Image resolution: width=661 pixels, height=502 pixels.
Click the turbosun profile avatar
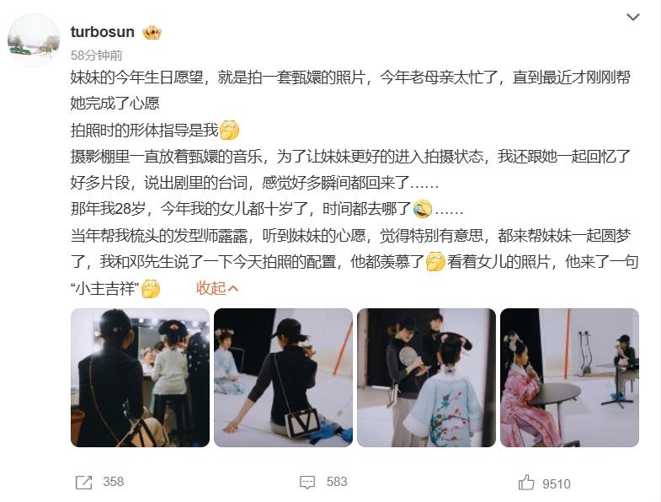(x=34, y=40)
